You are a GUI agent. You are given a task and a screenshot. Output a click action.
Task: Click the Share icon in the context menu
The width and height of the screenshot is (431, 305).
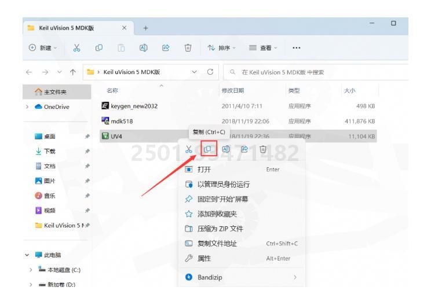[x=244, y=149]
